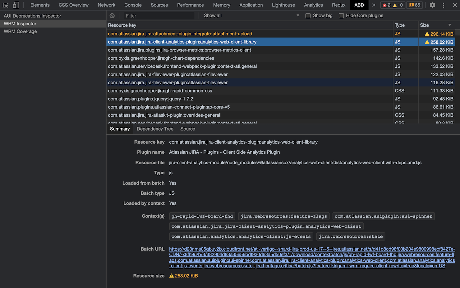Click the Resource file path text
Screen dimensions: 460x288
pos(295,163)
